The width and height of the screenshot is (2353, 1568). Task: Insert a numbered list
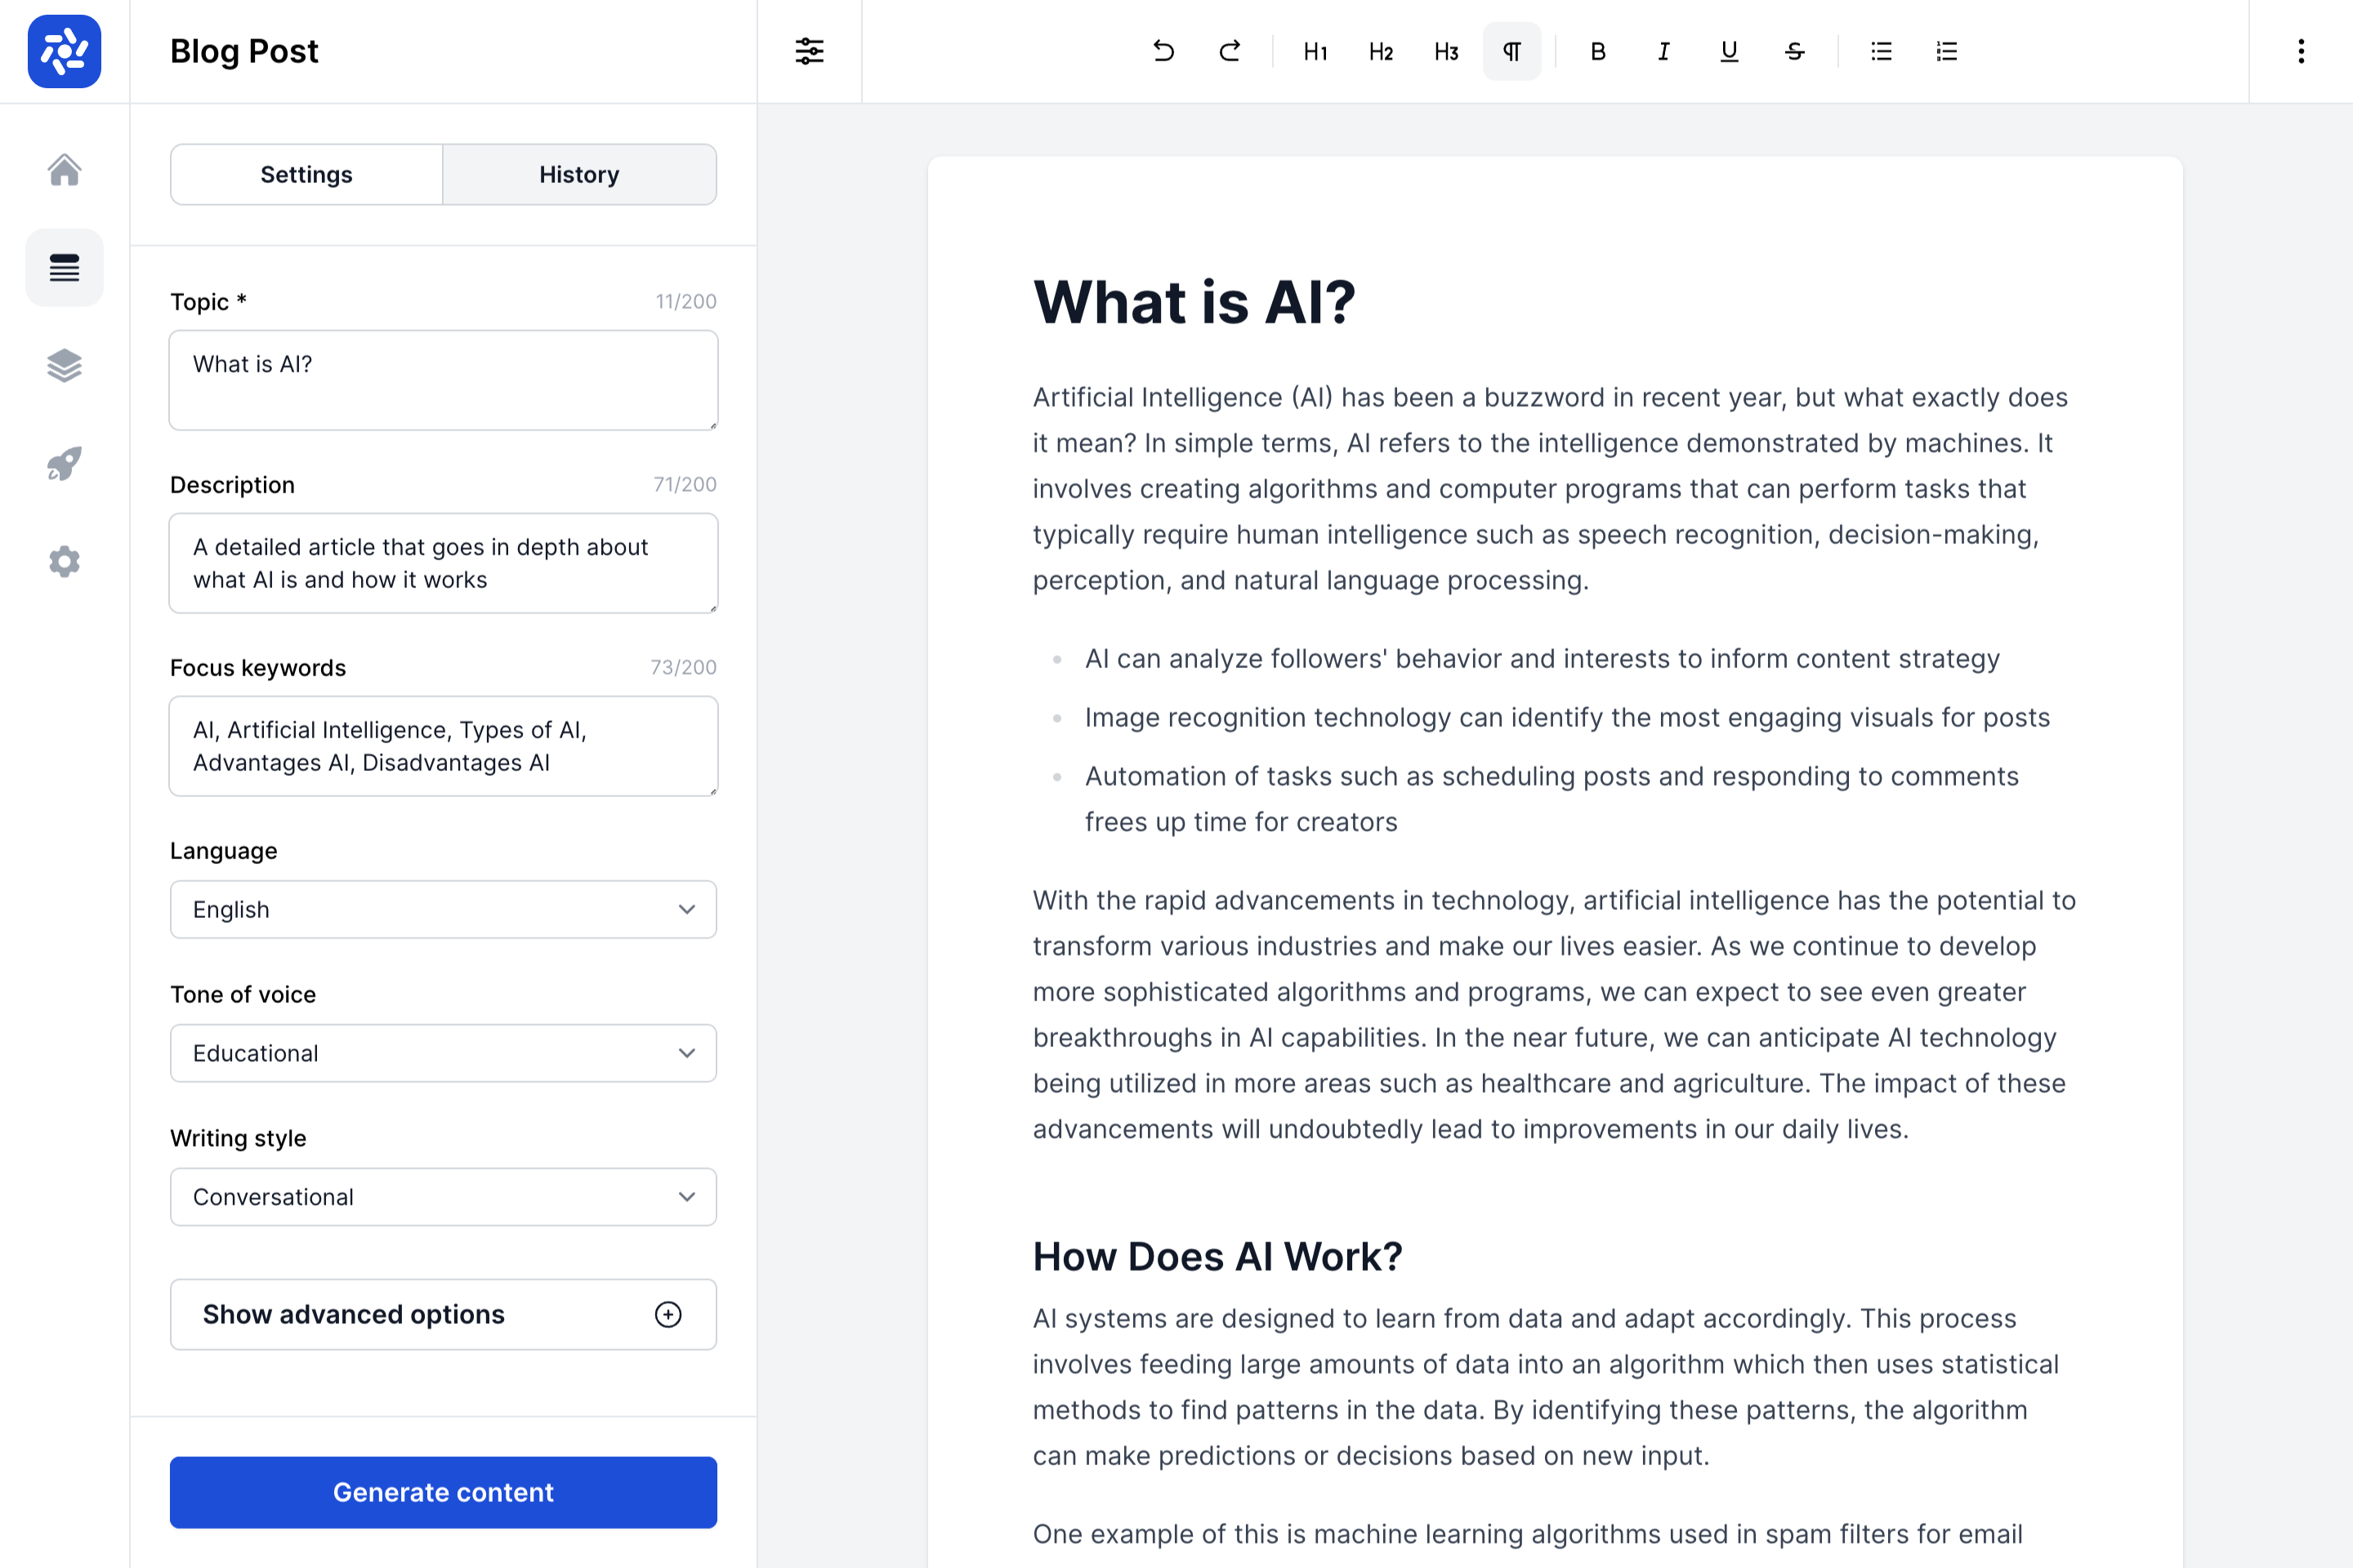pyautogui.click(x=1947, y=51)
